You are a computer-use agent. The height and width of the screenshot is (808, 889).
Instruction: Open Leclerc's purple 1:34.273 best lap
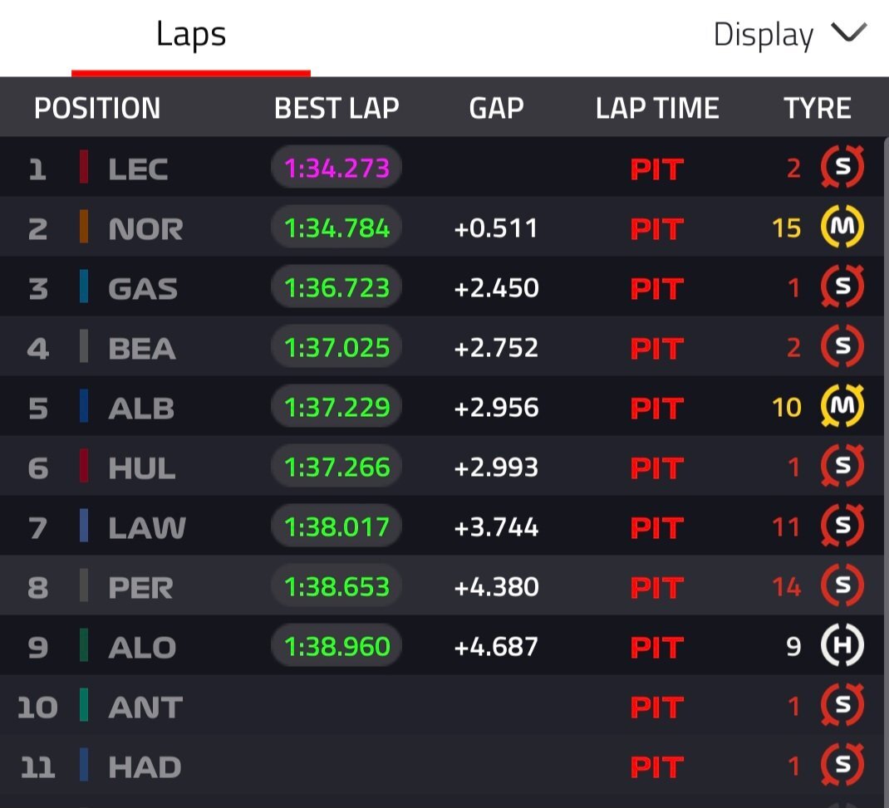pos(336,168)
